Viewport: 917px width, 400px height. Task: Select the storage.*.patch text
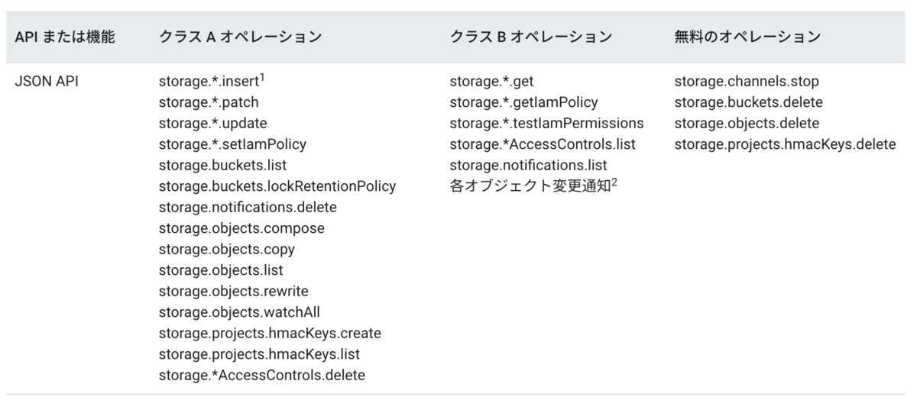203,102
